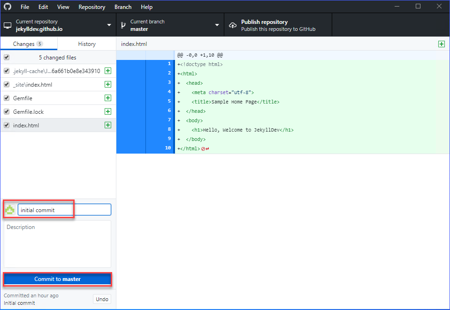
Task: Open the File menu
Action: pos(25,7)
